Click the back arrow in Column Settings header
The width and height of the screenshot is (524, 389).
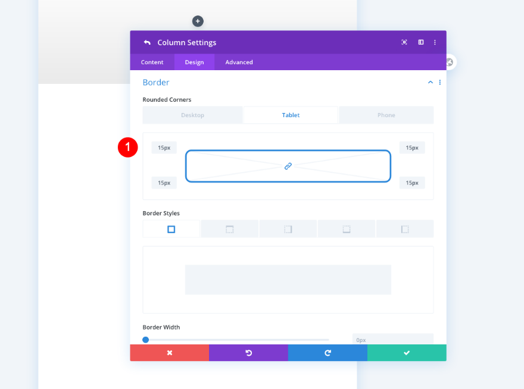[x=147, y=42]
